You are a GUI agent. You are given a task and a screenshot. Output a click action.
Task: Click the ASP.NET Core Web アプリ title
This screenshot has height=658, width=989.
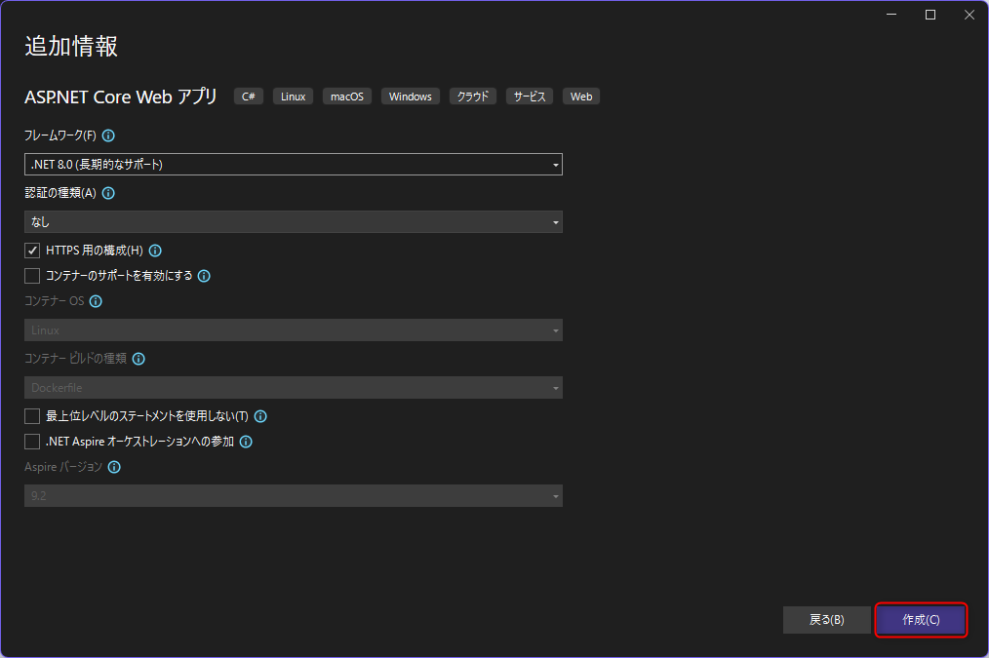[x=121, y=97]
